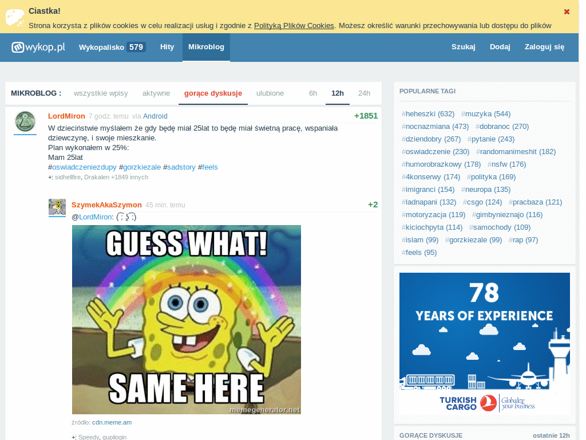Open the #muzyka popular tag
Viewport: 586px width, 440px height.
[485, 114]
